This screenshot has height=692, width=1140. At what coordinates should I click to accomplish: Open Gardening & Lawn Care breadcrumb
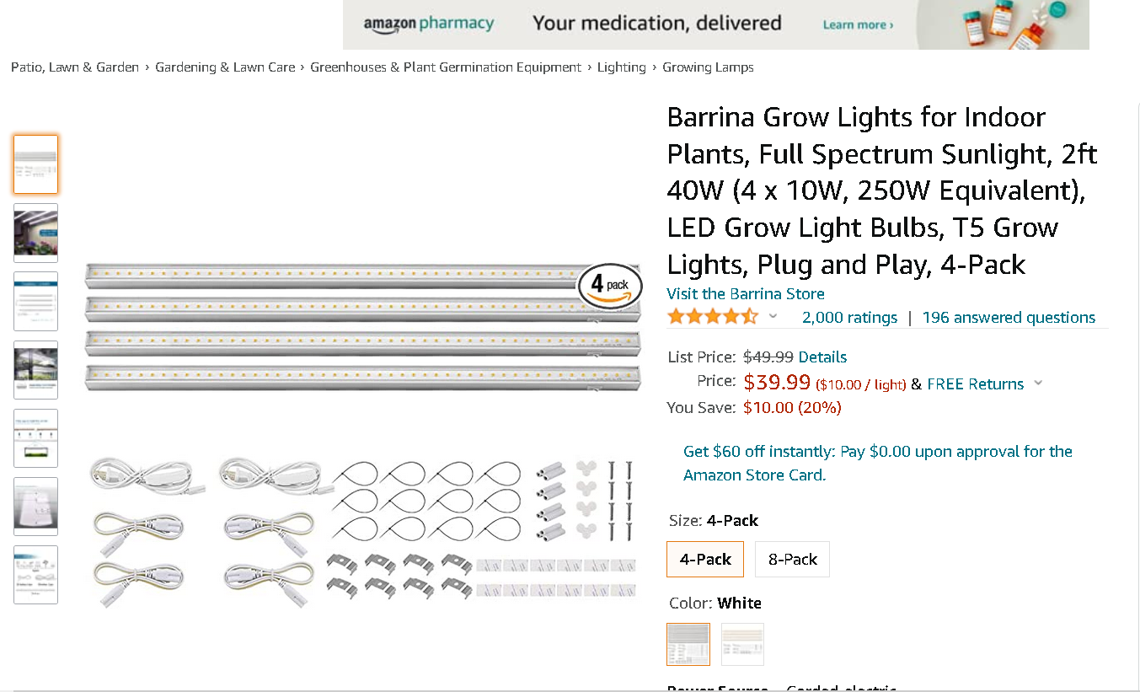(225, 67)
